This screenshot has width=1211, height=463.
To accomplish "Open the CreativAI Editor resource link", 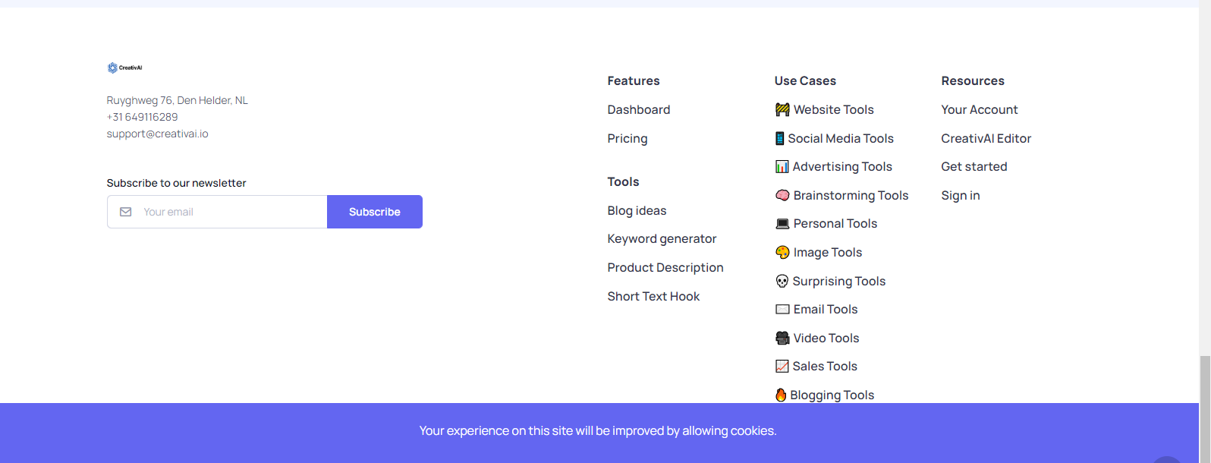I will (x=986, y=138).
